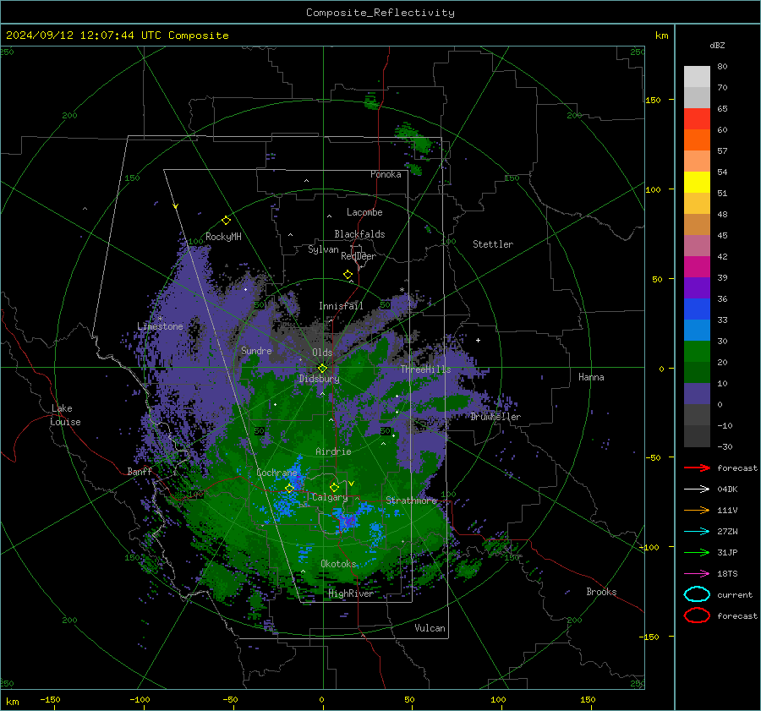
Task: Click the orange 111V arrow icon
Action: pos(697,510)
